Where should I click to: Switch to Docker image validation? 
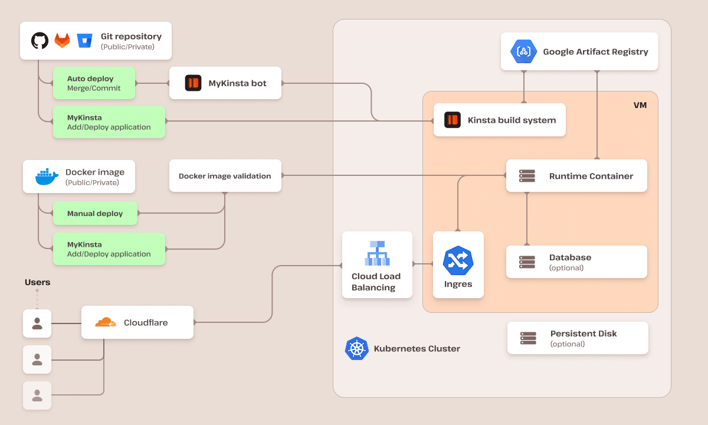[x=225, y=175]
